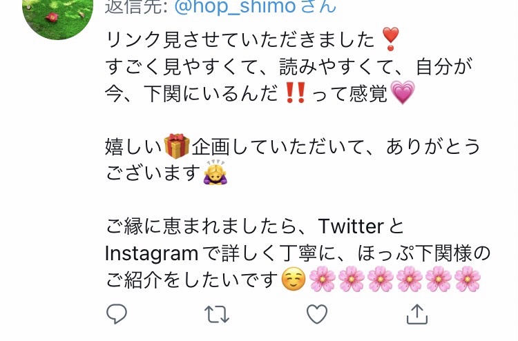Viewport: 518px width, 341px height.
Task: Tap the first cherry blossom emoji
Action: (x=323, y=280)
